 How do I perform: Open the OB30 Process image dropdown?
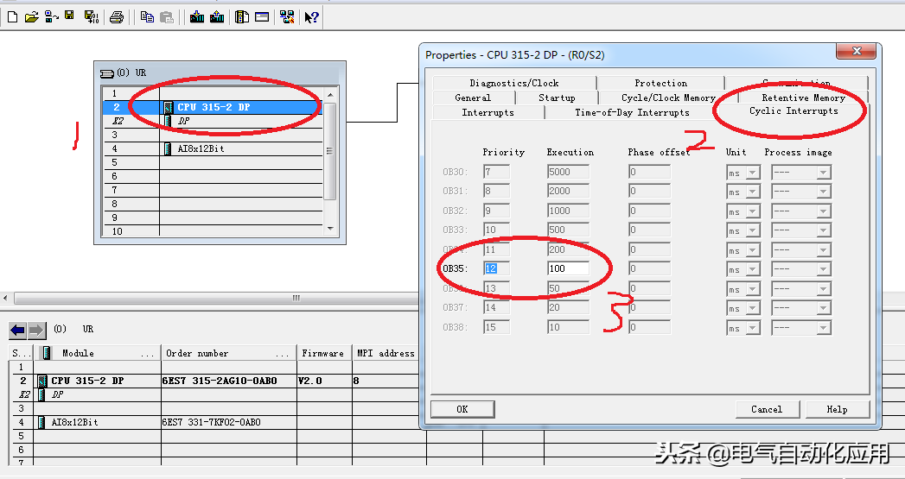(824, 173)
